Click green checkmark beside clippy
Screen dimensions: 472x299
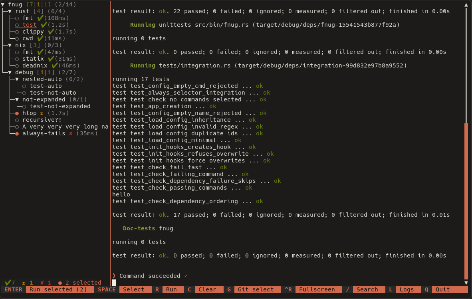coord(51,31)
